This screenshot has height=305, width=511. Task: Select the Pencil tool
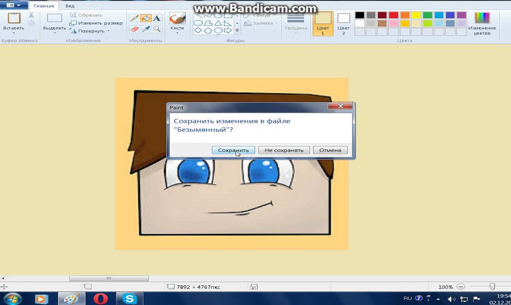134,18
